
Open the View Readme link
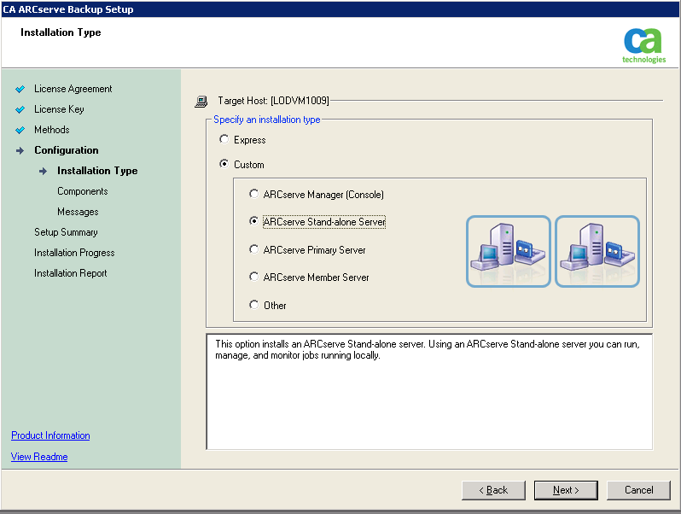pyautogui.click(x=39, y=457)
